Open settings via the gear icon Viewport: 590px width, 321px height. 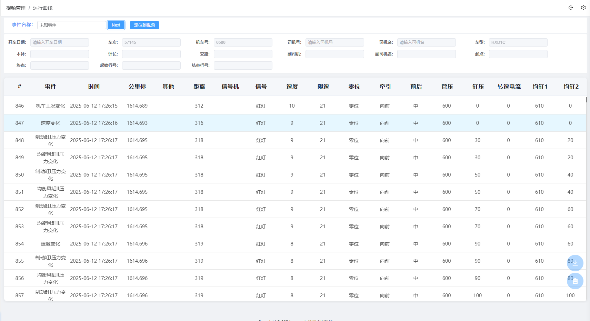583,7
